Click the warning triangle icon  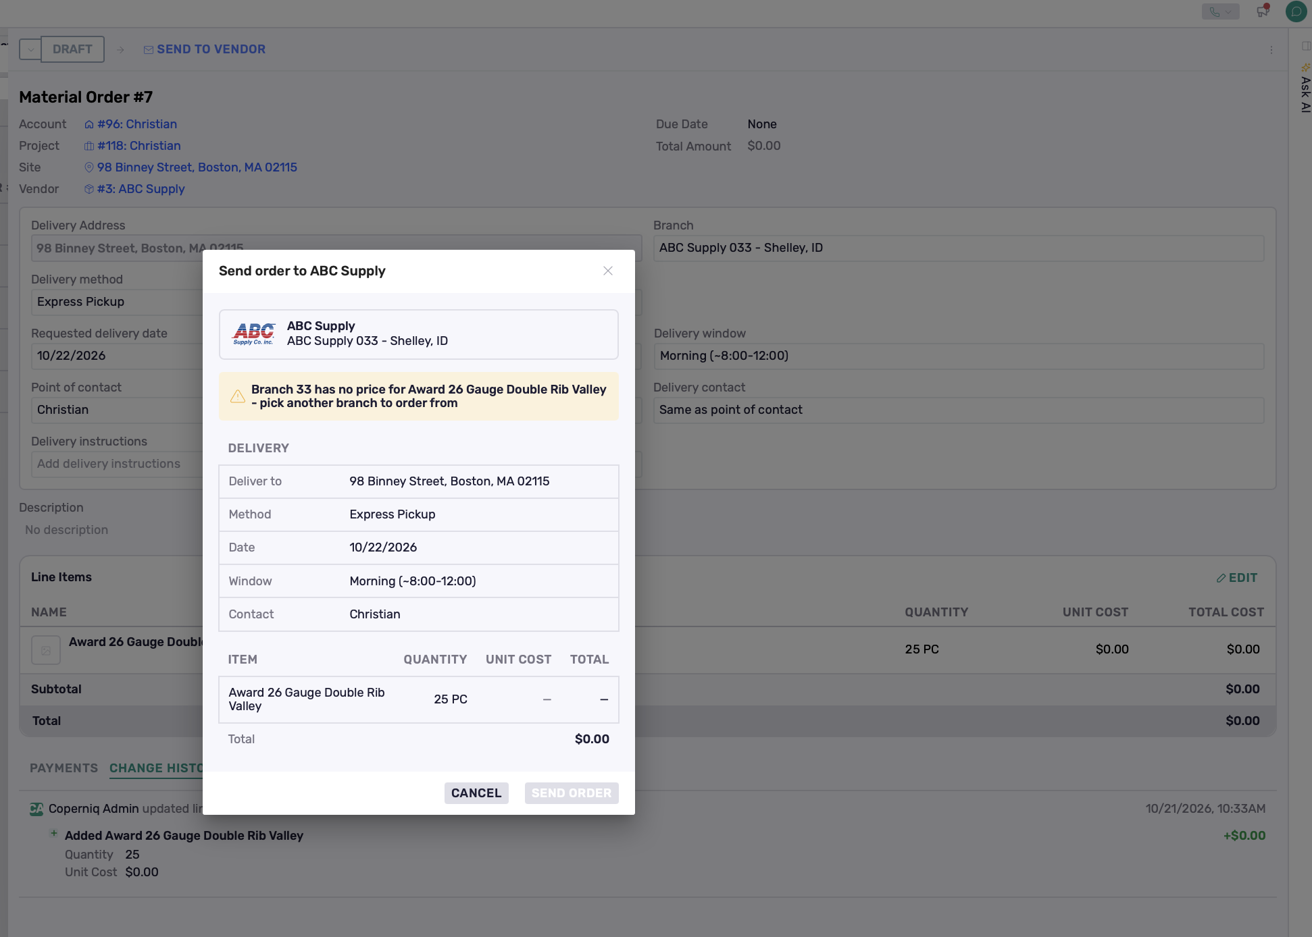coord(238,396)
